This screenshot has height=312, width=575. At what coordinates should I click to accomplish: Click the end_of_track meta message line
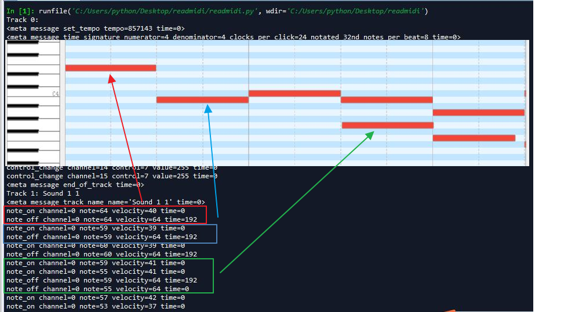(x=75, y=185)
